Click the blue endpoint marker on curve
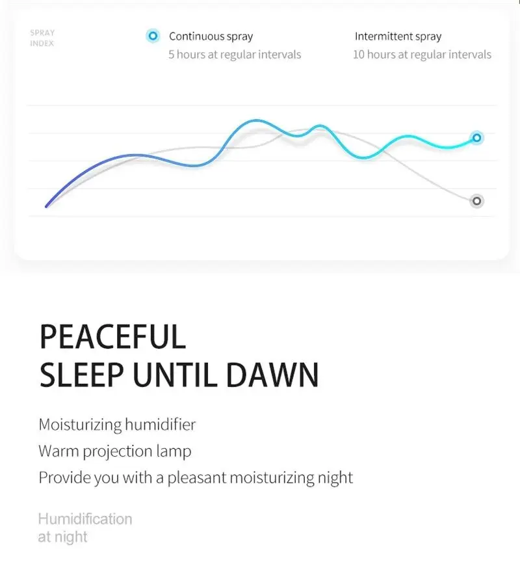520x564 pixels. click(476, 137)
